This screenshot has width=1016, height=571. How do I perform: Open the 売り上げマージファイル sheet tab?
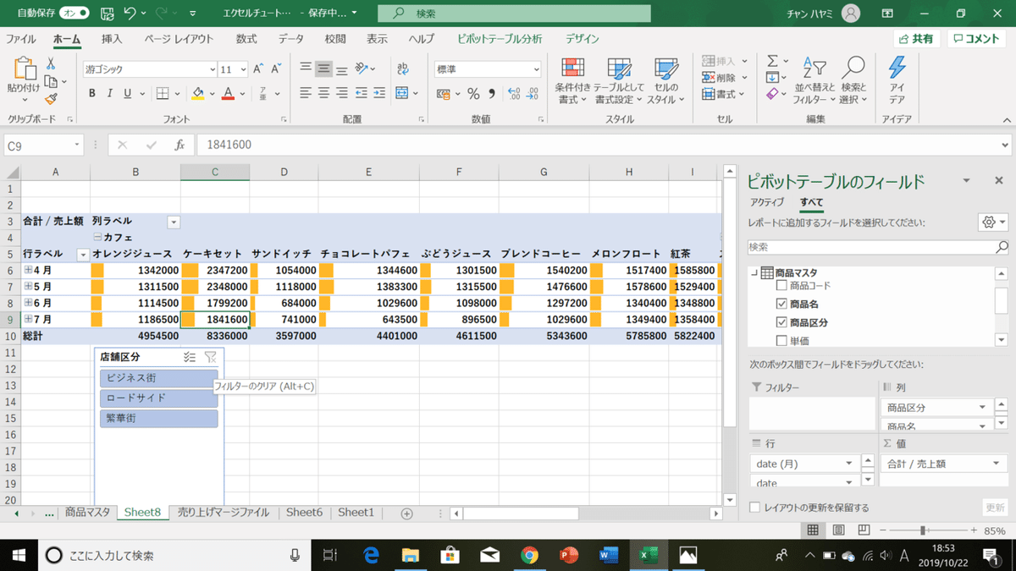click(x=224, y=513)
